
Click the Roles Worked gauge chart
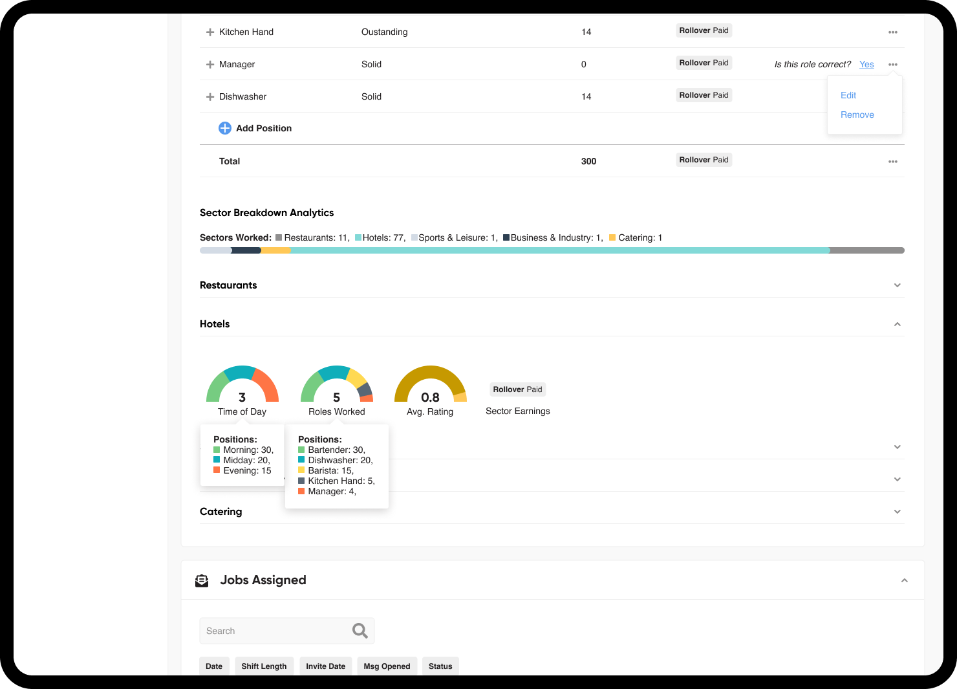point(337,384)
